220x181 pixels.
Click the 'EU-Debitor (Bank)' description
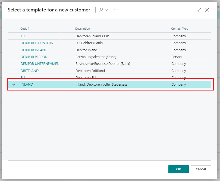pos(89,43)
